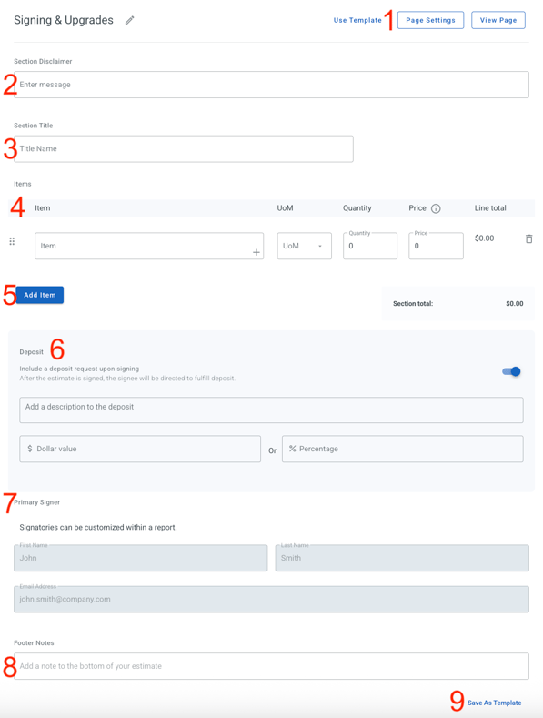543x718 pixels.
Task: Delete the item row with trash icon
Action: point(528,238)
